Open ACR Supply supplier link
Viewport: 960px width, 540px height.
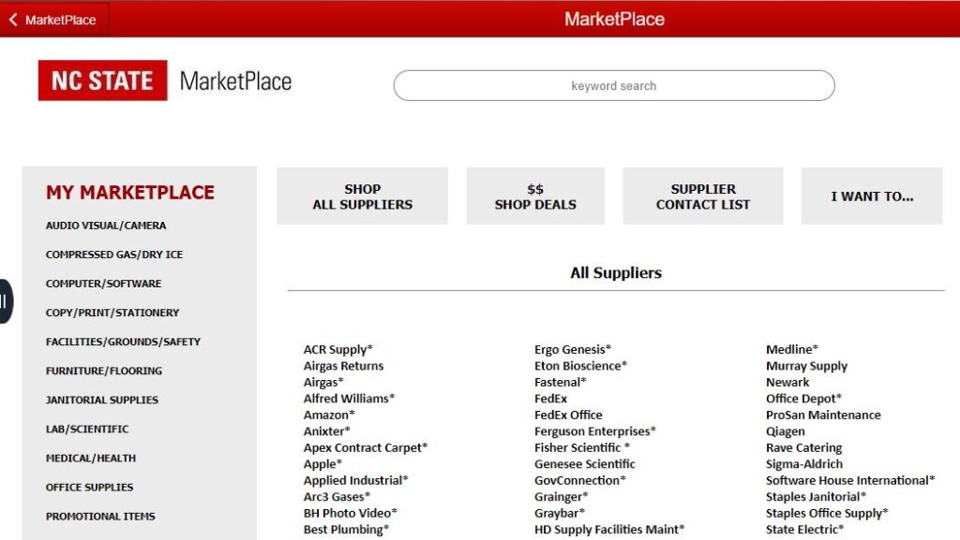(337, 349)
